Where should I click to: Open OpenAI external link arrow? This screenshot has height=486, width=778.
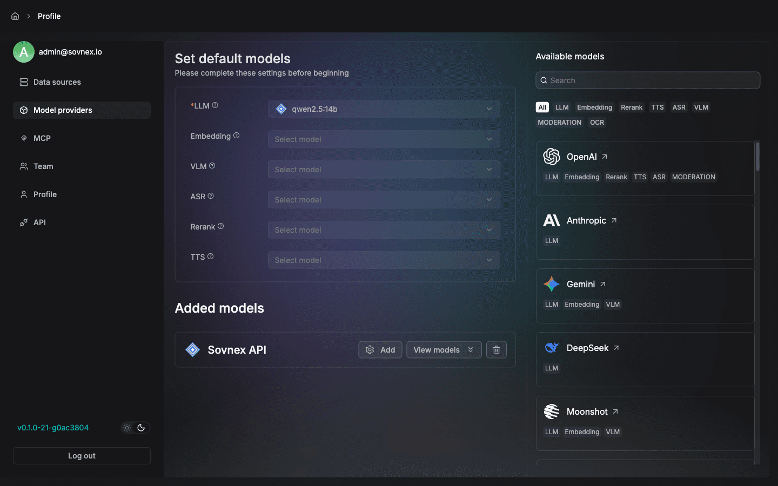pyautogui.click(x=605, y=157)
